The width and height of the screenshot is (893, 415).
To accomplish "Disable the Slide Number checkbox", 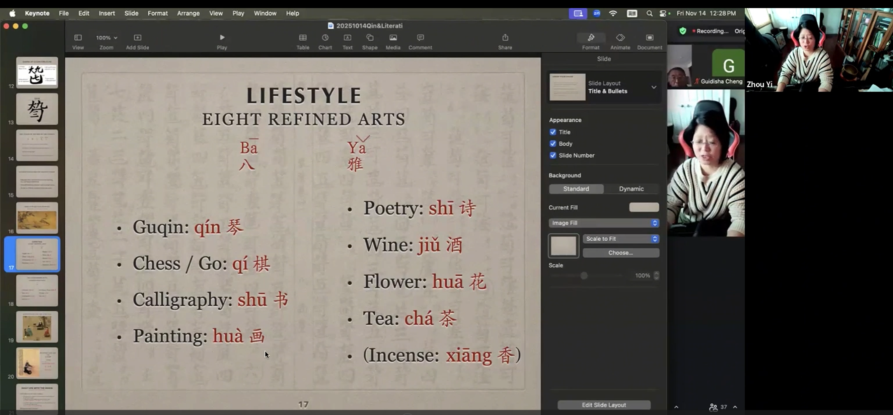I will point(552,155).
